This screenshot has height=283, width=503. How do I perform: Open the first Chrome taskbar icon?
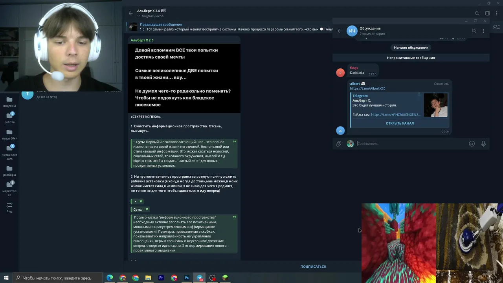[123, 278]
